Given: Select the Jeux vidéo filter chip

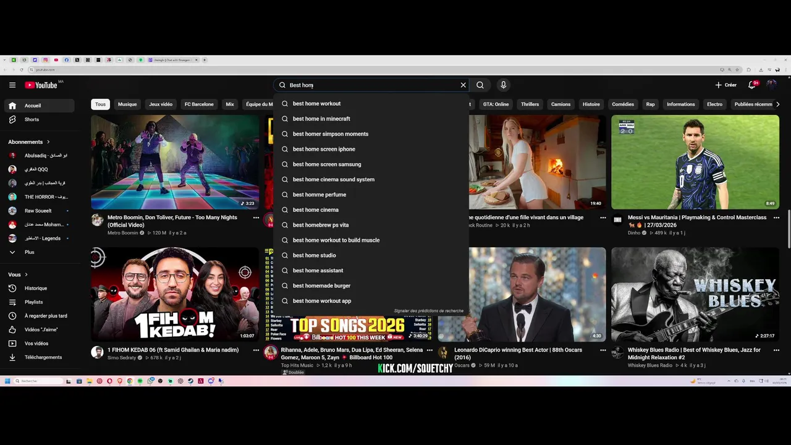Looking at the screenshot, I should (161, 104).
